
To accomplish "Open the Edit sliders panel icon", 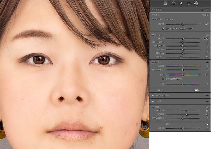I will coord(165,3).
